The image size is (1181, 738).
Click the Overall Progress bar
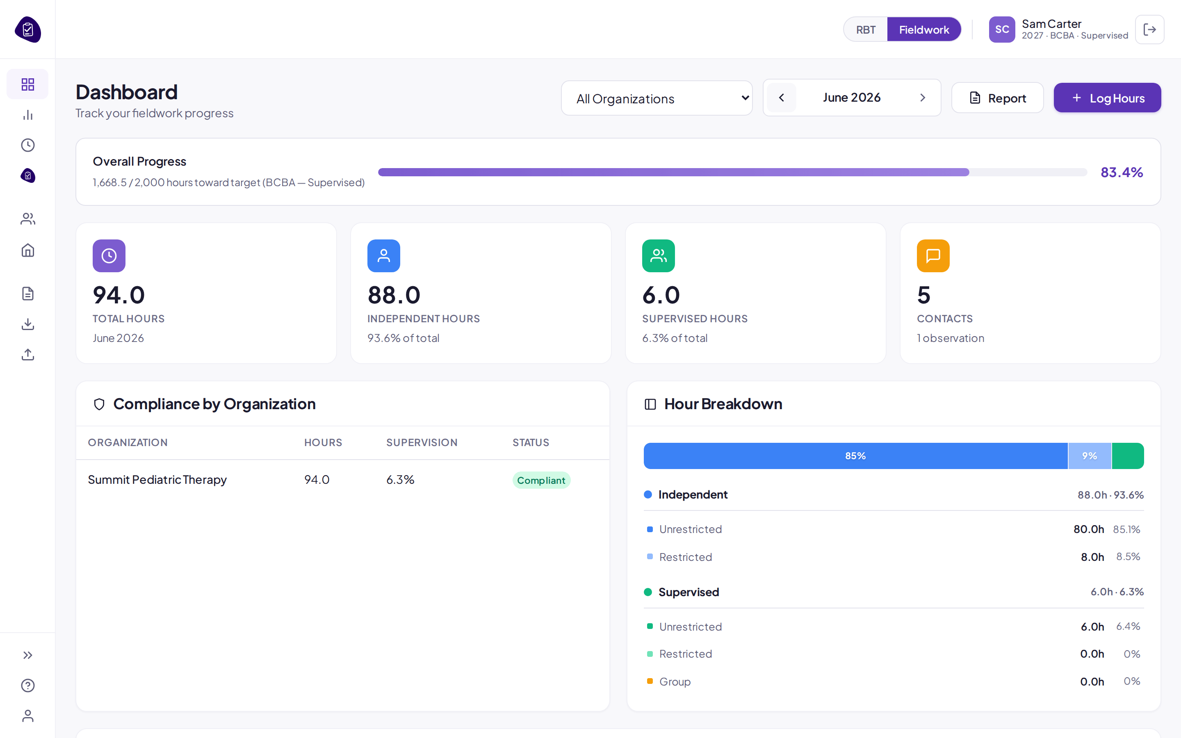coord(732,172)
